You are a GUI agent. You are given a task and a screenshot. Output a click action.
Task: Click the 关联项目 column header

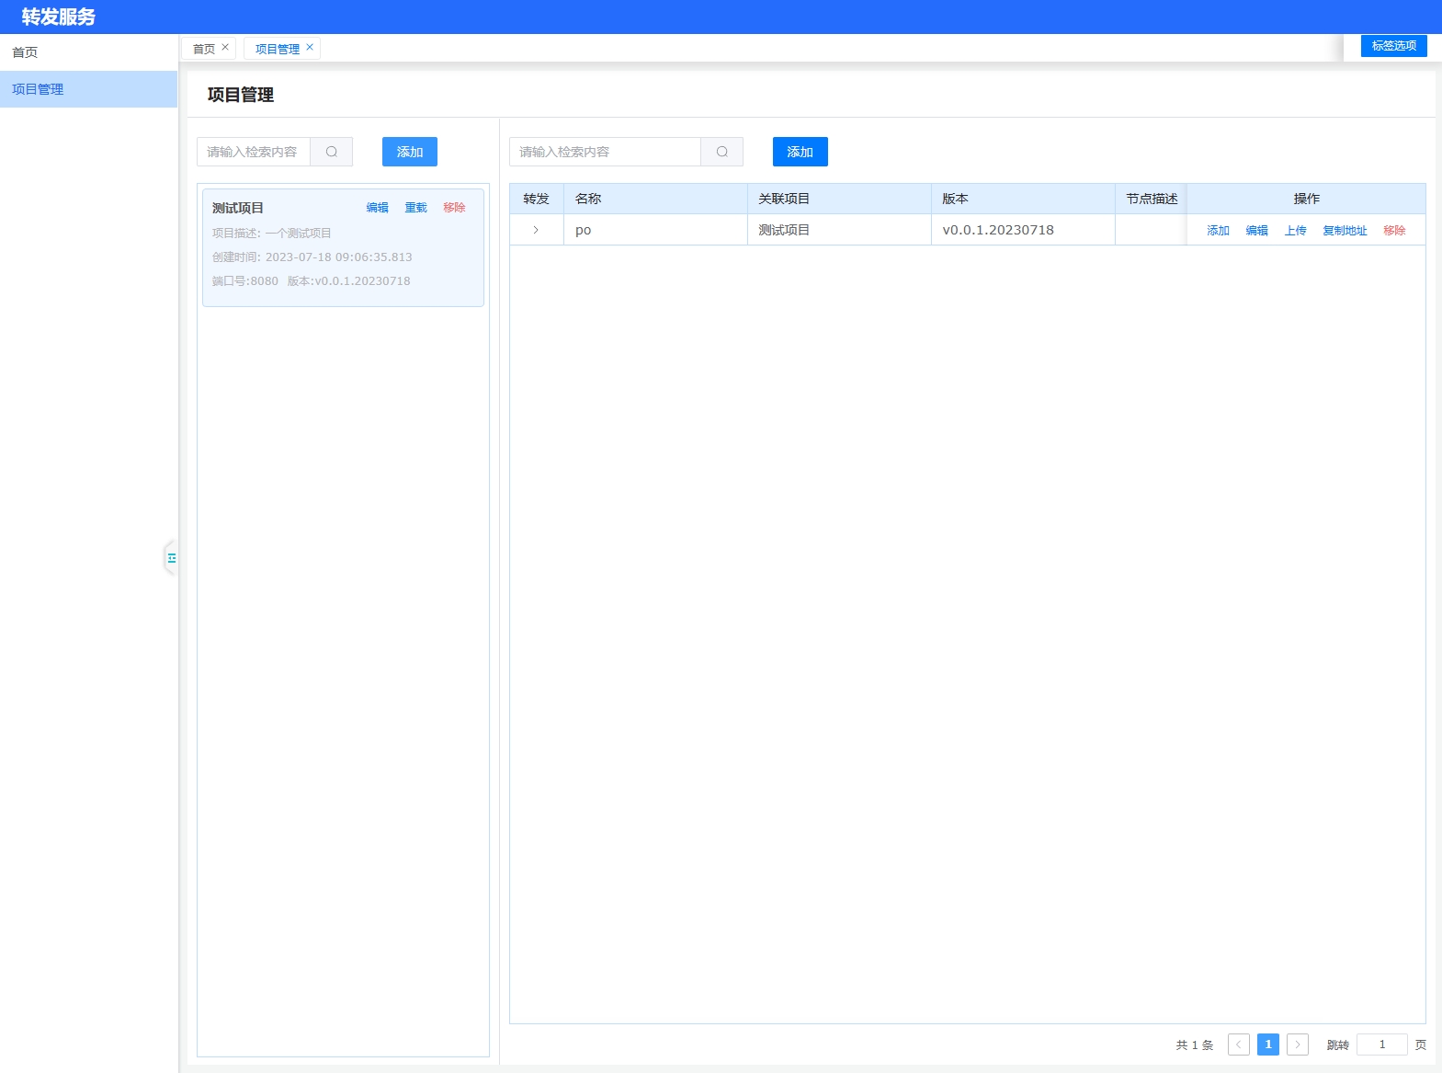(840, 199)
